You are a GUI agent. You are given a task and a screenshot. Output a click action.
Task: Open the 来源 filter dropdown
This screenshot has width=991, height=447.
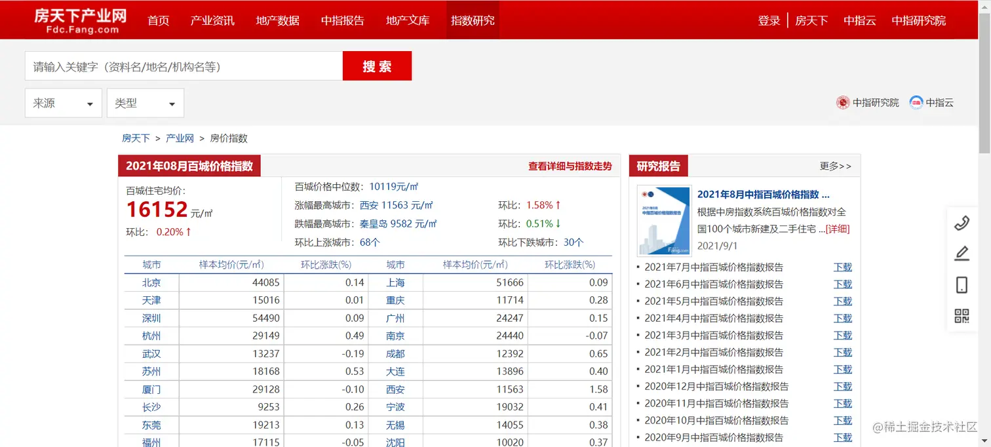(63, 103)
